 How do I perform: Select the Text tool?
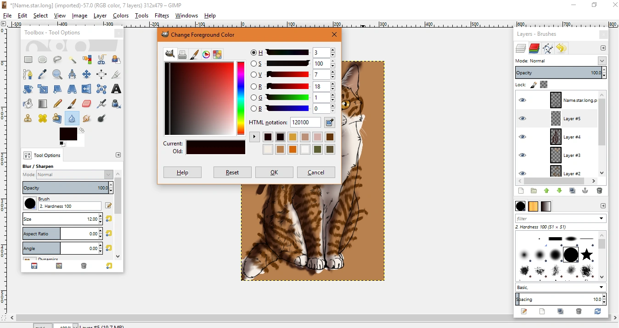click(x=116, y=89)
